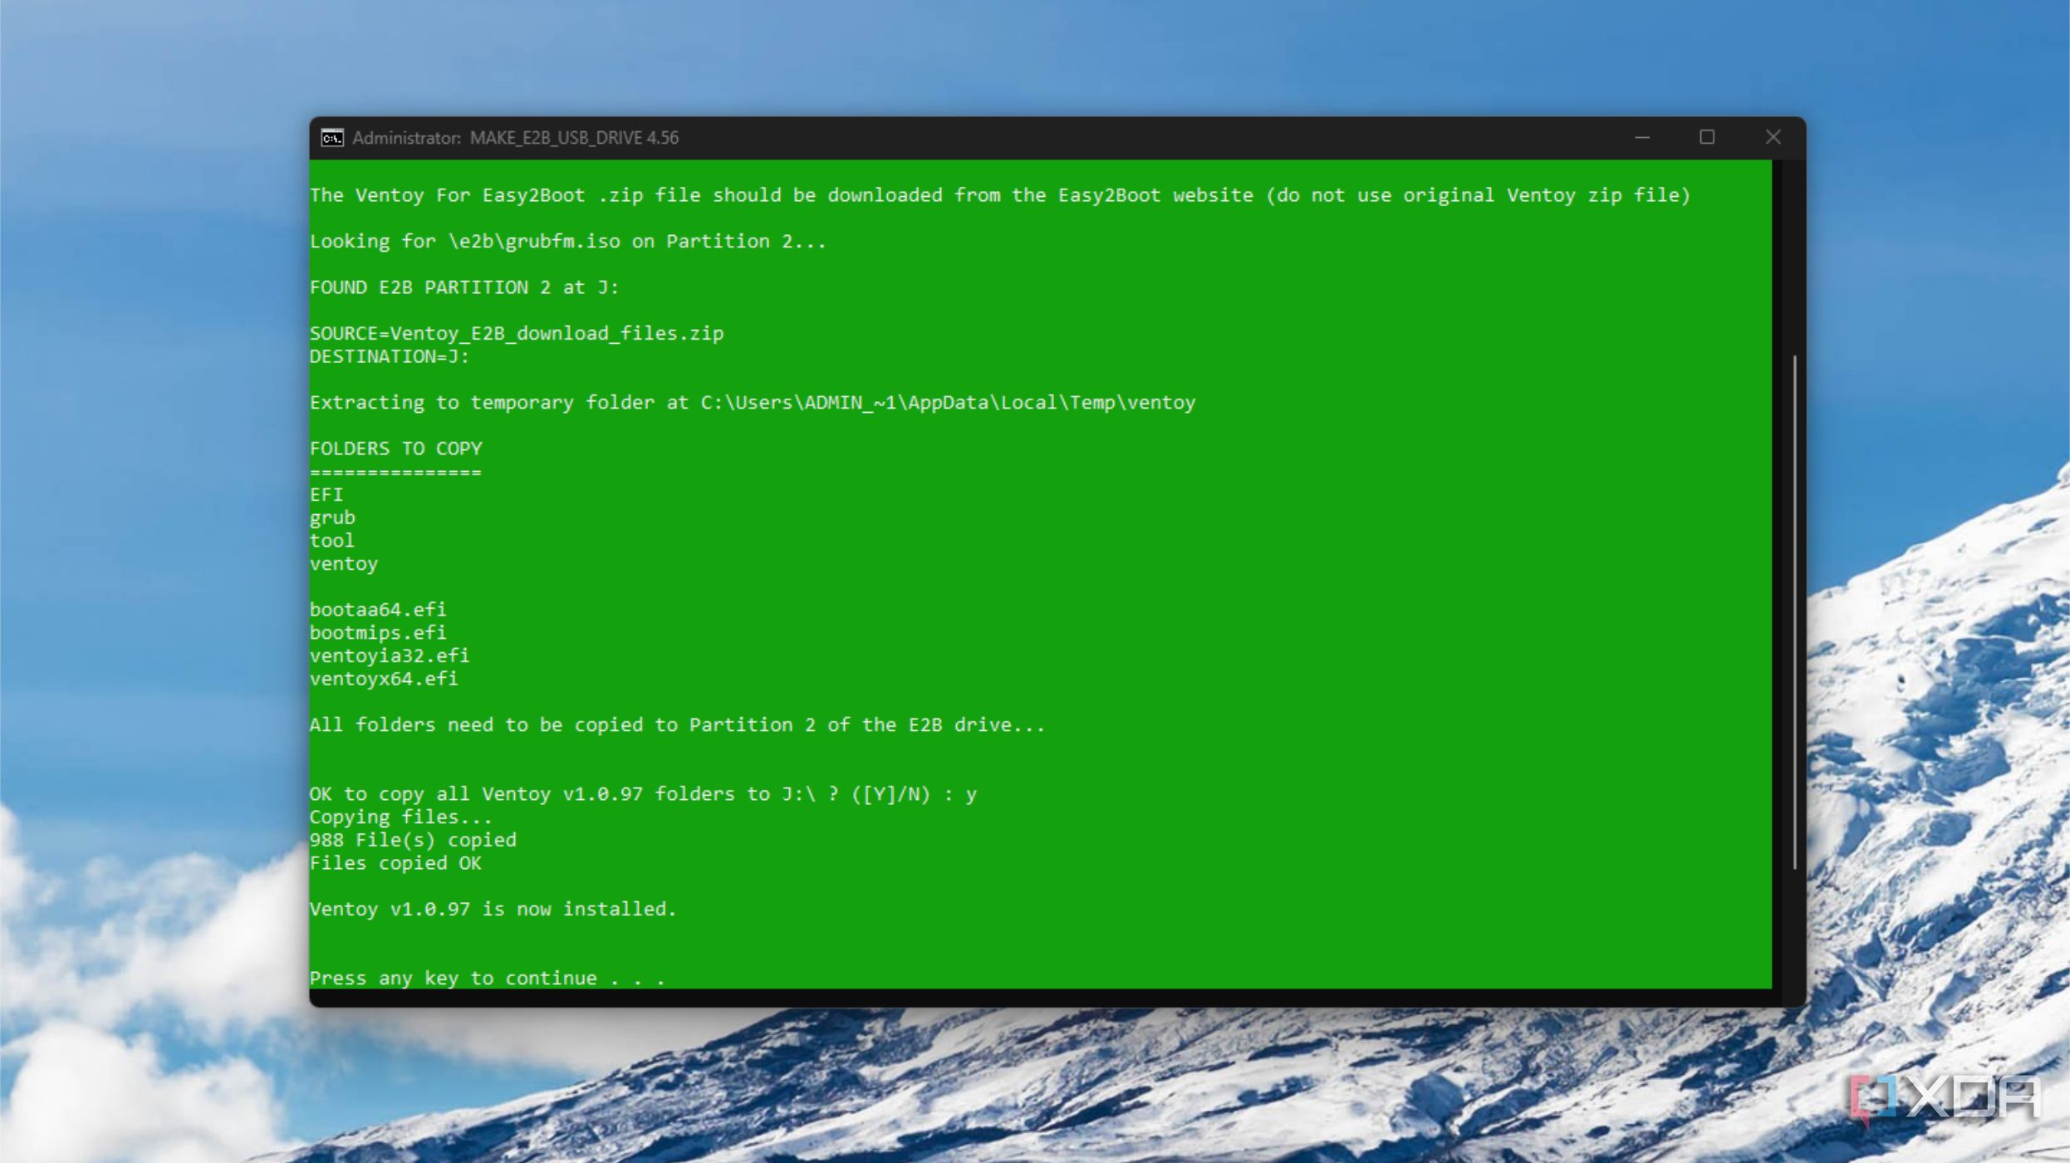Image resolution: width=2070 pixels, height=1163 pixels.
Task: Click the 'ventoy' folder entry
Action: pyautogui.click(x=344, y=564)
